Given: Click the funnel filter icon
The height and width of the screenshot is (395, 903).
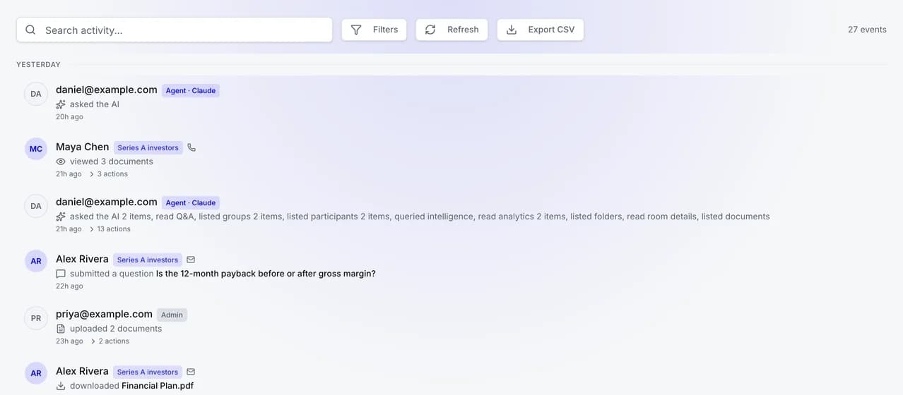Looking at the screenshot, I should point(356,30).
